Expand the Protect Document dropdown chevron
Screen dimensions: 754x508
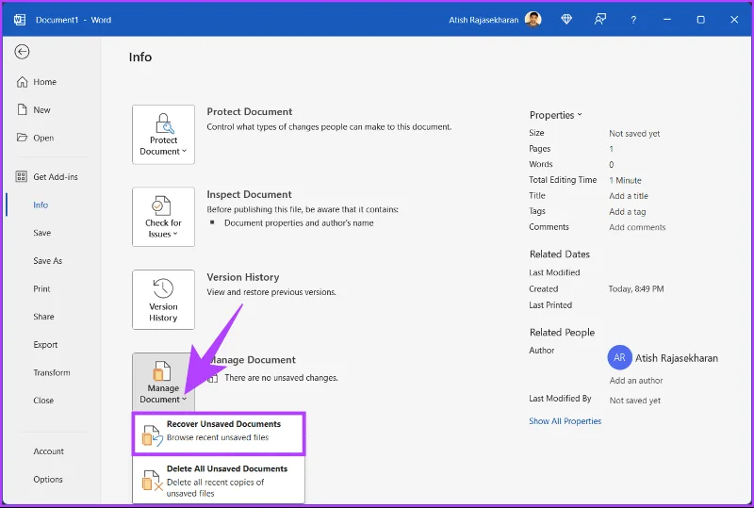point(184,151)
